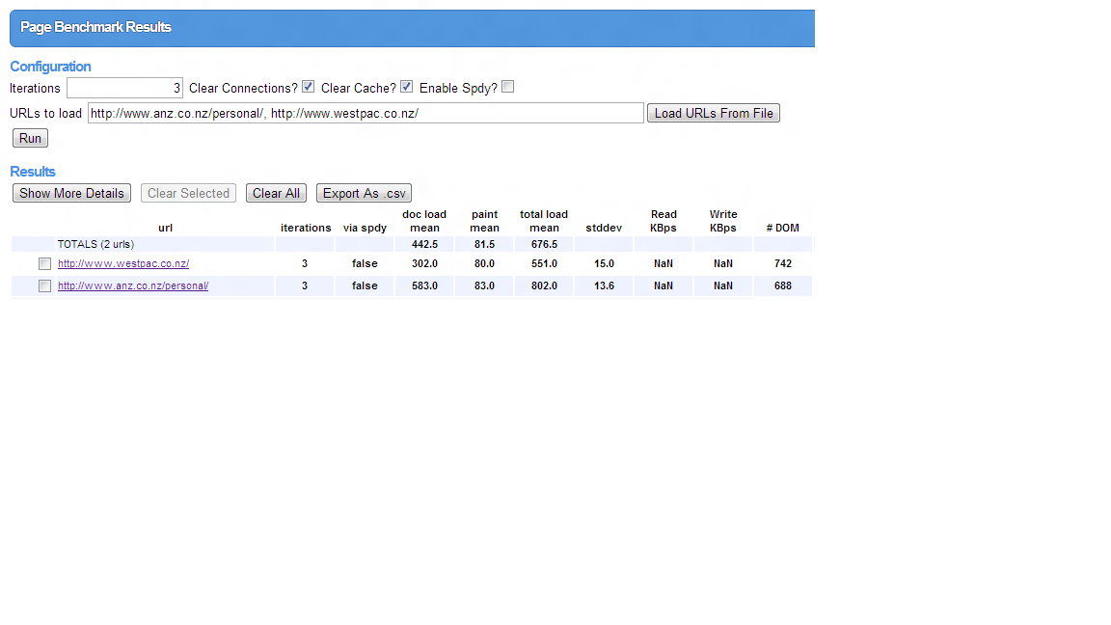
Task: Click the Page Benchmark Results title
Action: (95, 28)
